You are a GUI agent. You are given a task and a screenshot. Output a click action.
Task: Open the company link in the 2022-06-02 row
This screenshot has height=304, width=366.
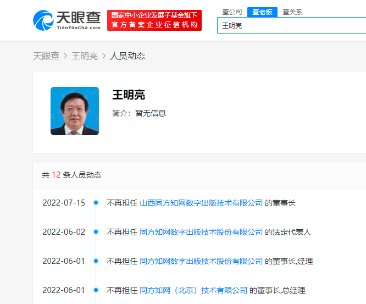tap(201, 232)
